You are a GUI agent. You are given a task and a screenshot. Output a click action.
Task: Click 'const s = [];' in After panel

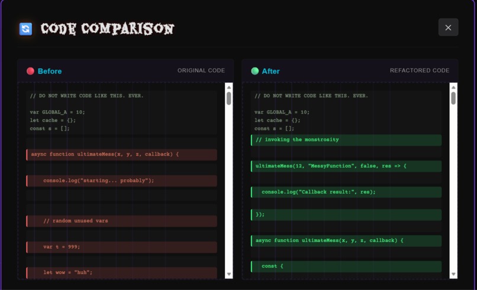[274, 128]
